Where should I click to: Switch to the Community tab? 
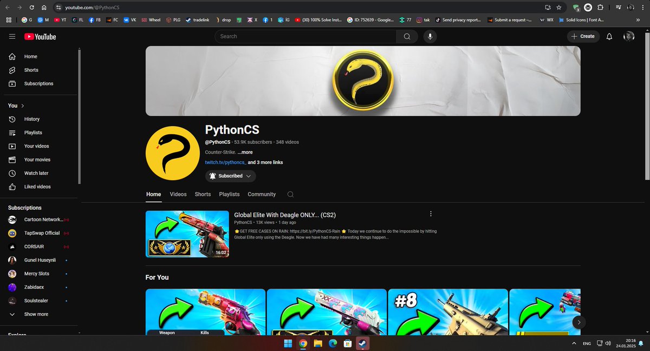[262, 194]
